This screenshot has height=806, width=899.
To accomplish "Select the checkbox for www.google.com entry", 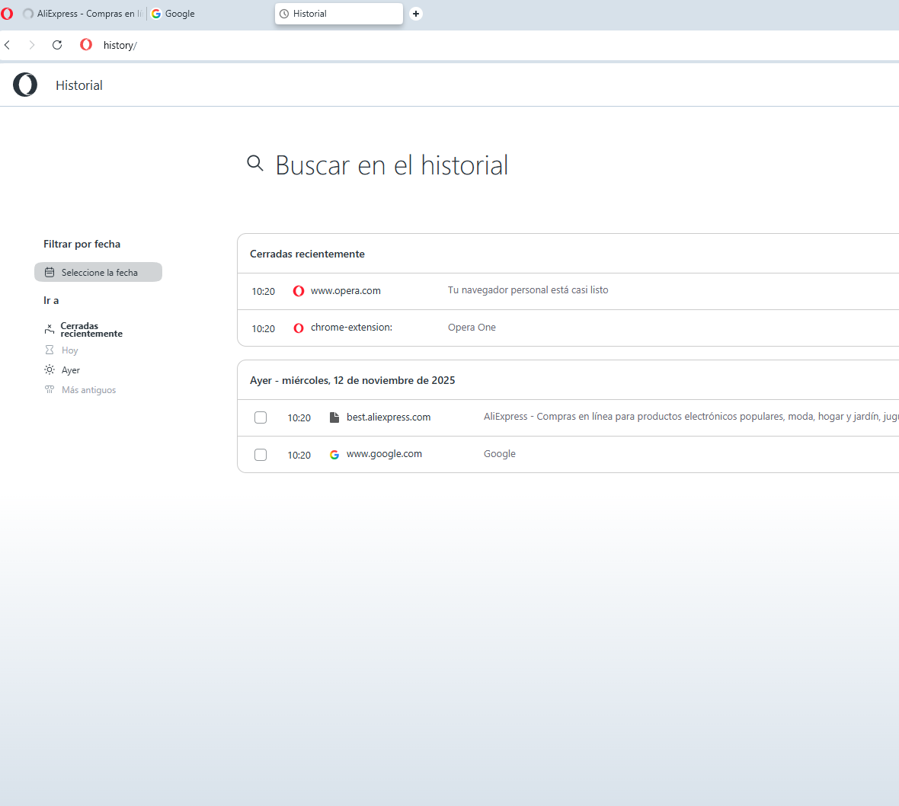I will (261, 454).
